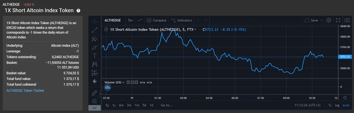Open time axis settings gear icon
354x113 pixels.
click(x=345, y=98)
